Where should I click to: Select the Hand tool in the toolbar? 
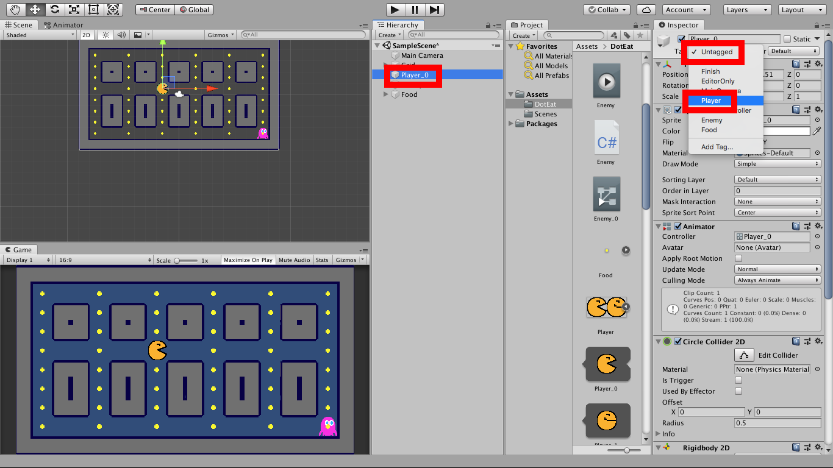[x=15, y=9]
